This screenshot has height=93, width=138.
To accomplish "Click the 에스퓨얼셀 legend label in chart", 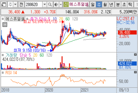I will click(15, 19).
